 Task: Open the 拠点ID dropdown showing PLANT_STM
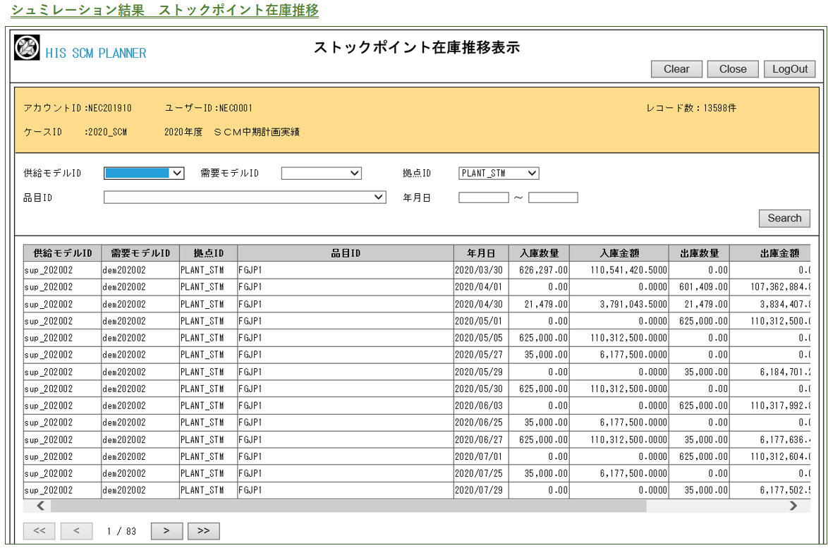499,173
